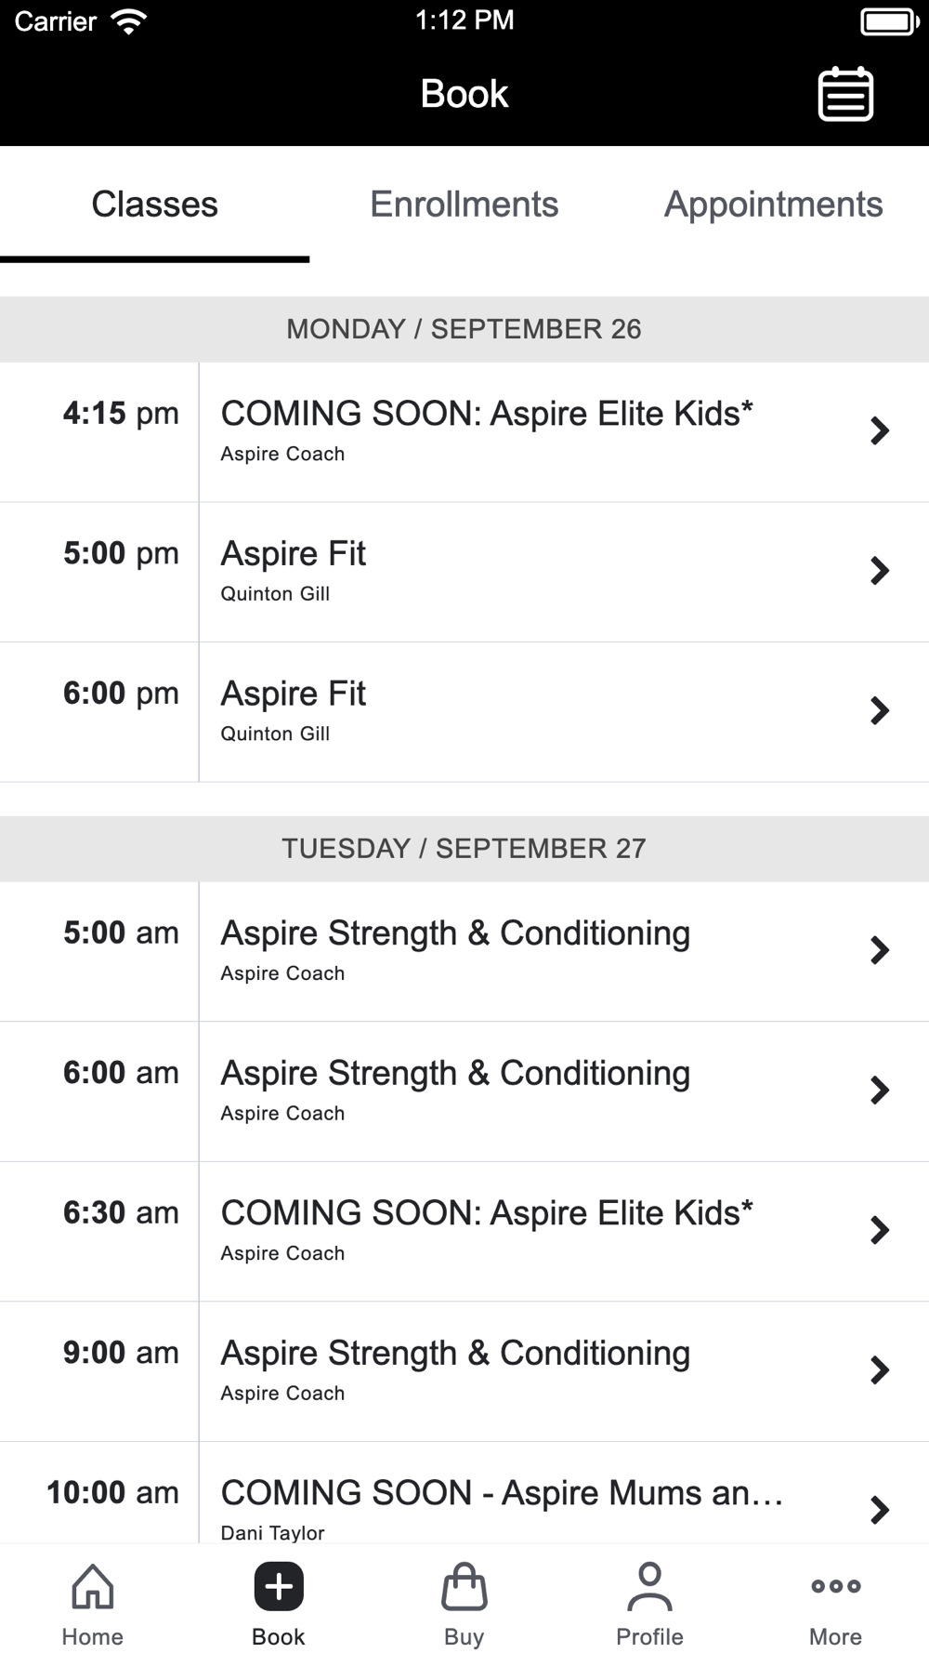The width and height of the screenshot is (929, 1653).
Task: Check Wi-Fi status icon in status bar
Action: [128, 21]
